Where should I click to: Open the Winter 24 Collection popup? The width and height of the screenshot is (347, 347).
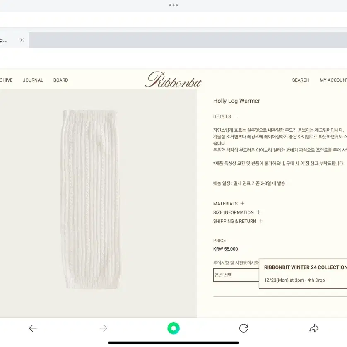click(303, 274)
